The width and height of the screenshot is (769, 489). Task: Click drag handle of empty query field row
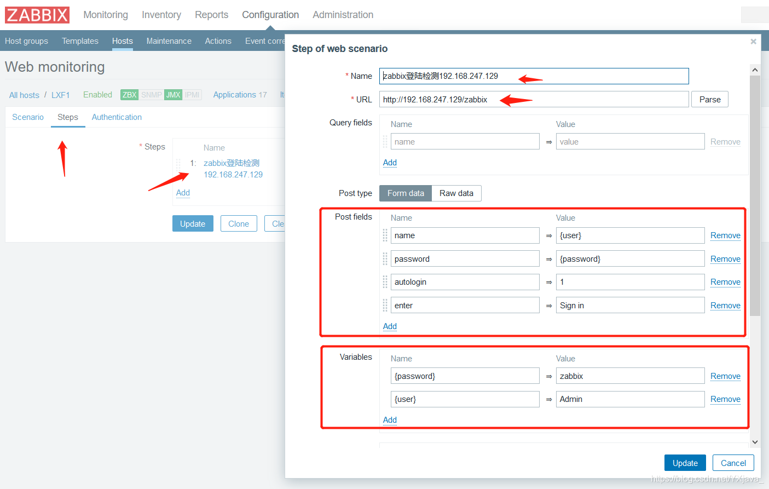point(385,141)
